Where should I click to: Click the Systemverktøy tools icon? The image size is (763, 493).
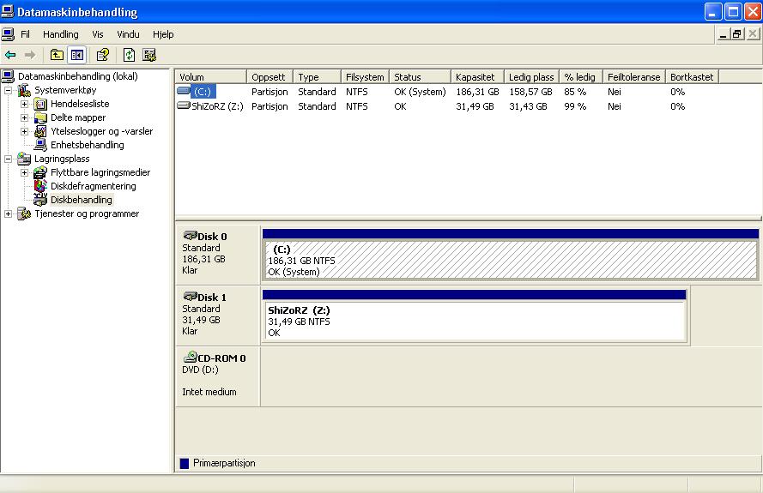24,90
